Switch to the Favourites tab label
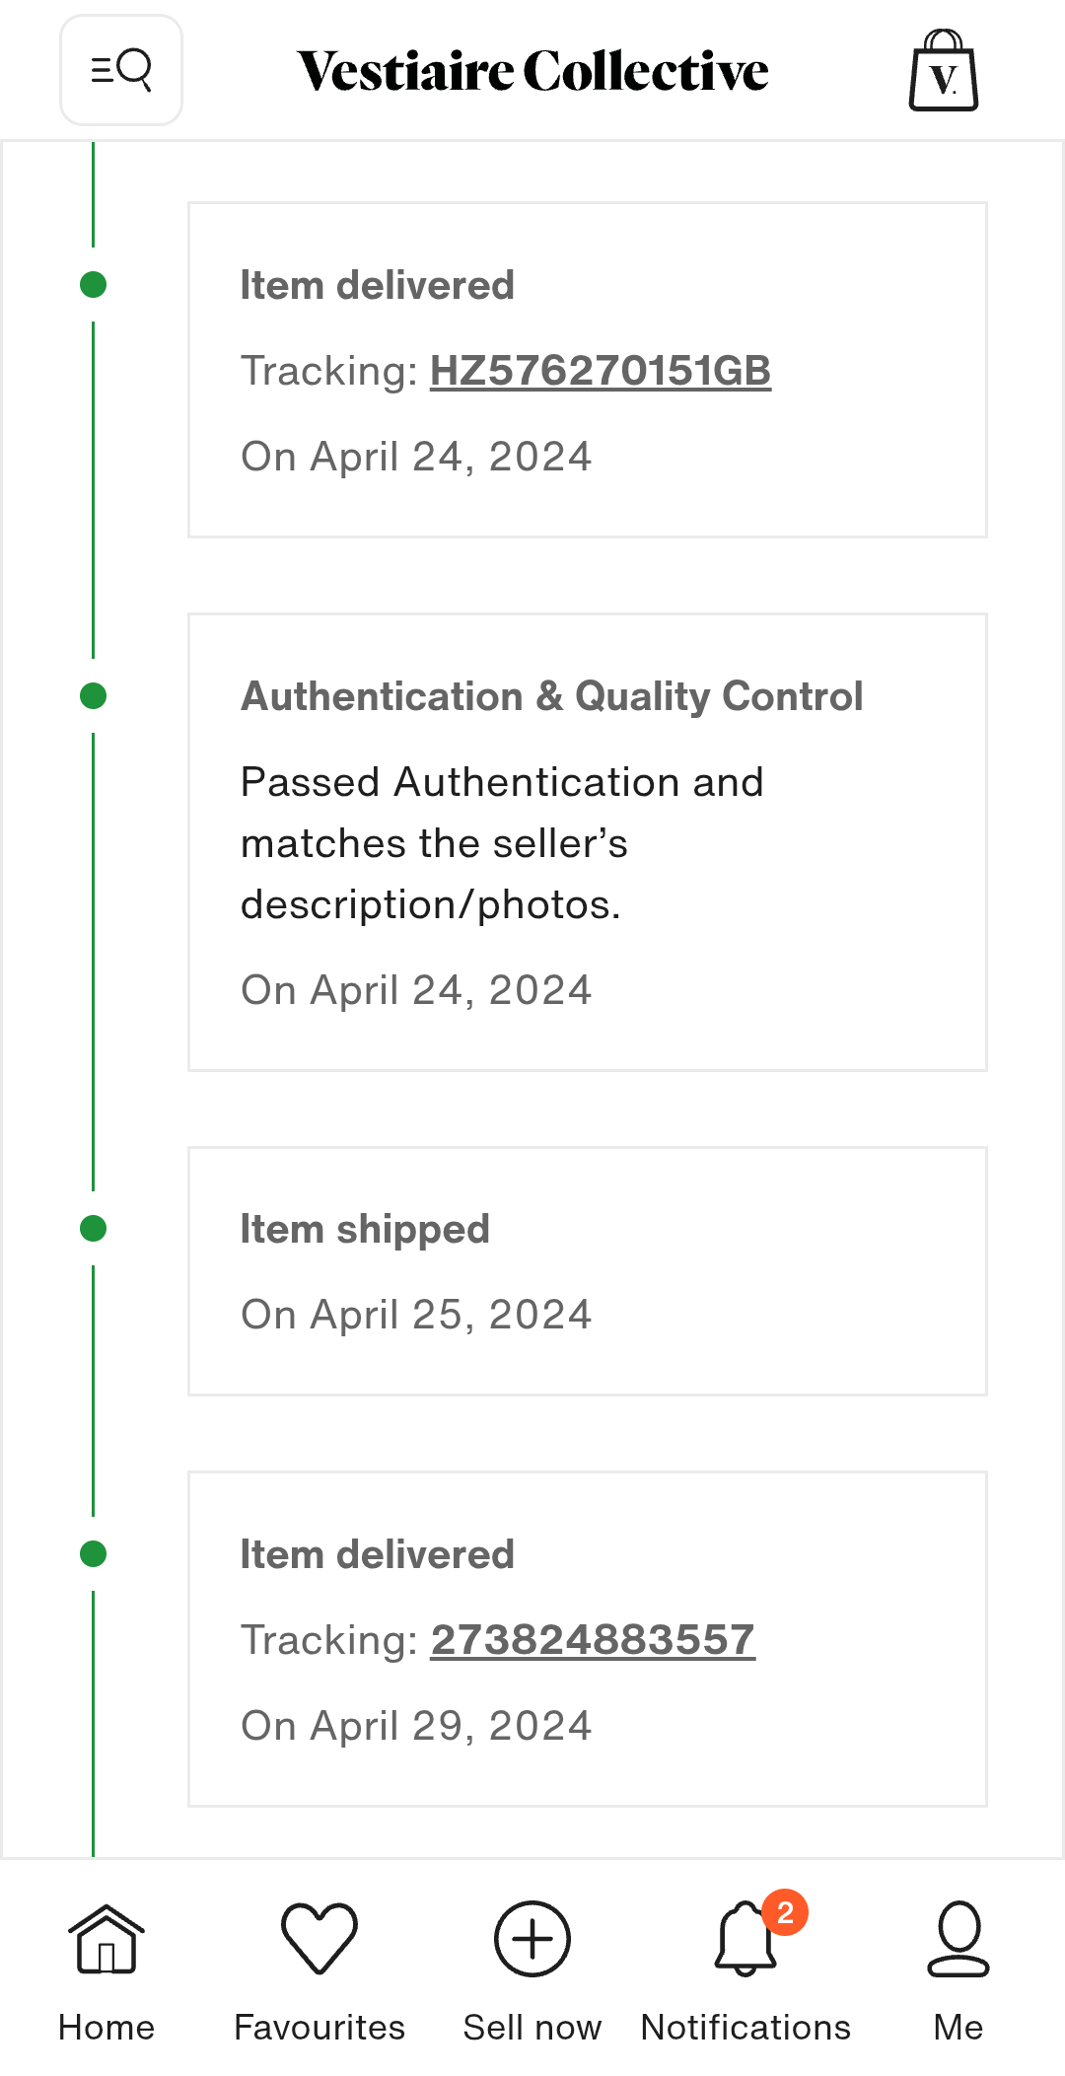Screen dimensions: 1065x2076 click(x=319, y=2028)
